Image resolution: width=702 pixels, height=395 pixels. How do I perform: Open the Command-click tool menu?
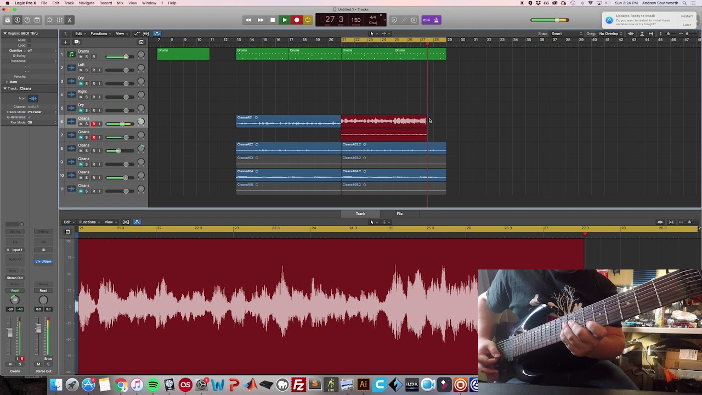(x=386, y=33)
